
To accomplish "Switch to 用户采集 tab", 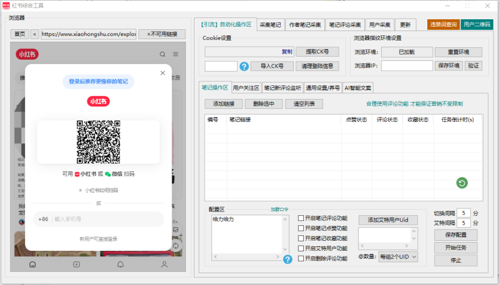I will [x=380, y=25].
